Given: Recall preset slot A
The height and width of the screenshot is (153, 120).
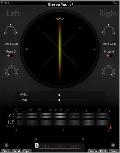Looking at the screenshot, I should [x=17, y=151].
